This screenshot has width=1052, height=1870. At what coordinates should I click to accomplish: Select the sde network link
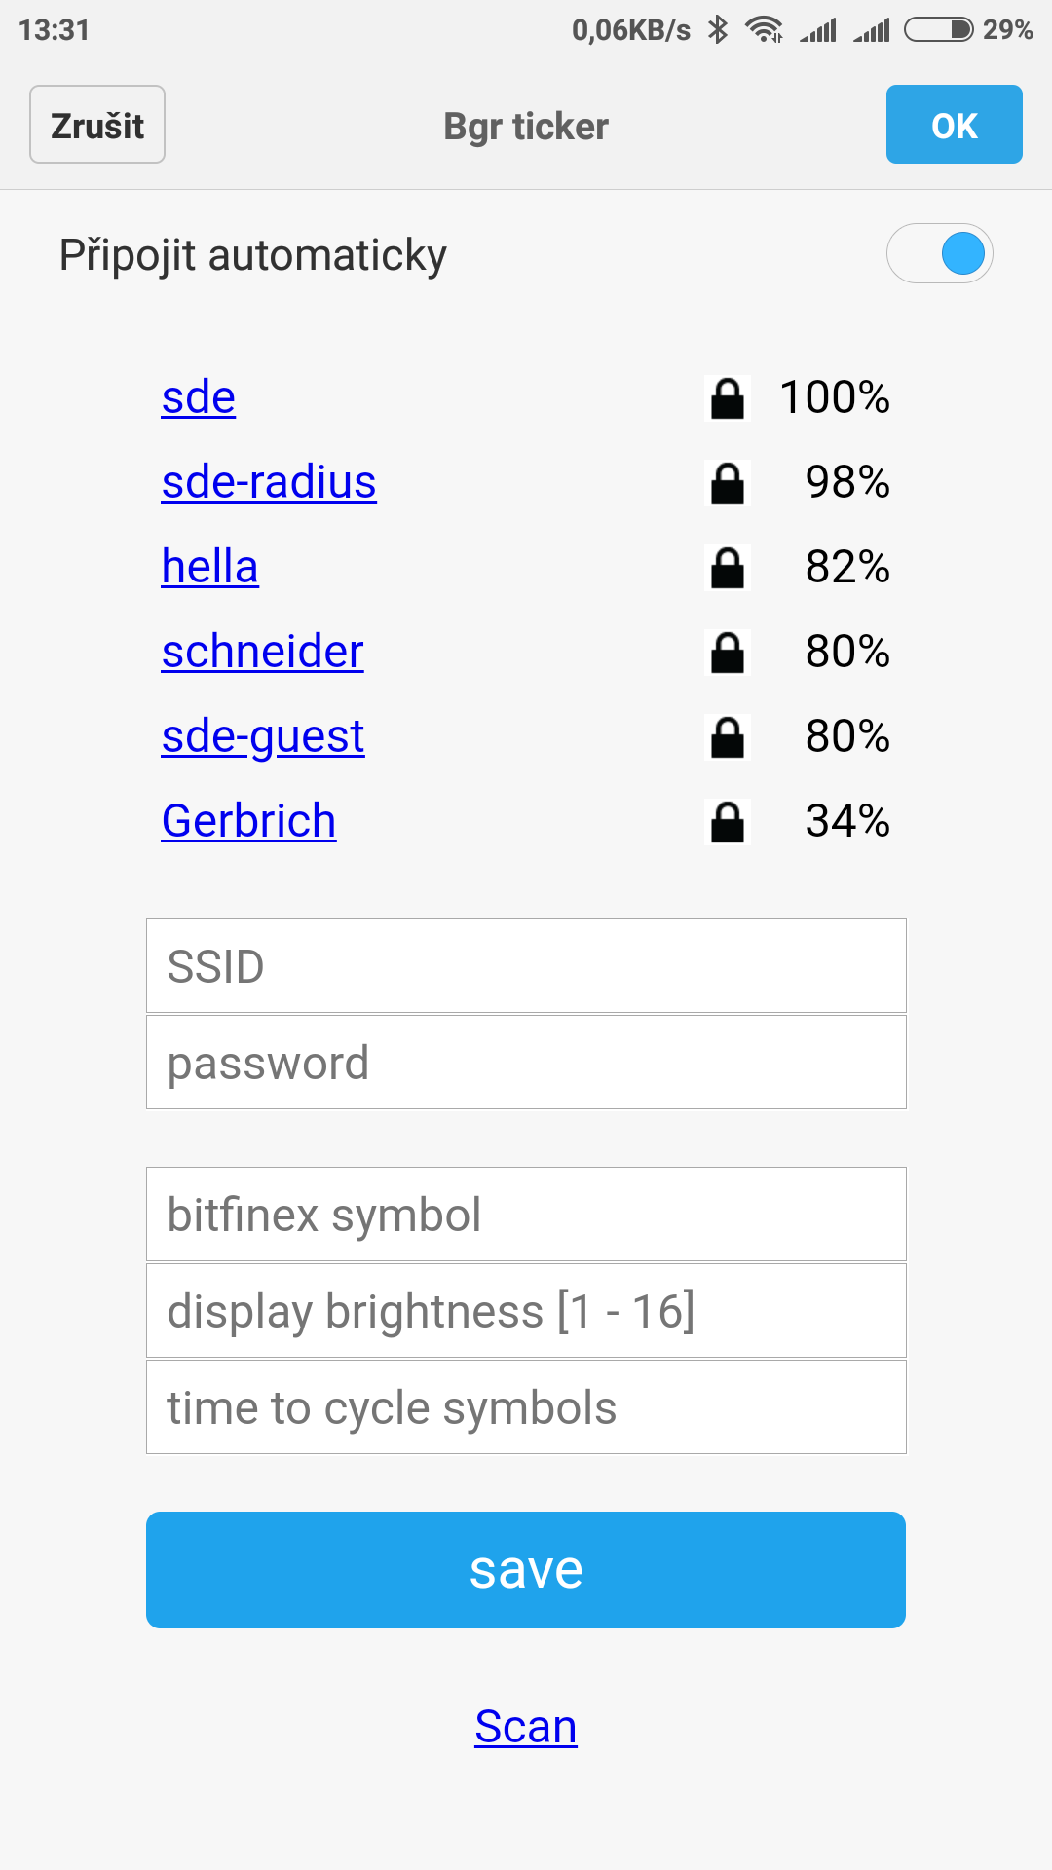click(x=199, y=397)
